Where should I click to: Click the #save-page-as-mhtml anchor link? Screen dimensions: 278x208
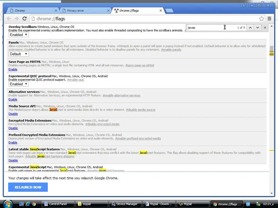click(140, 65)
